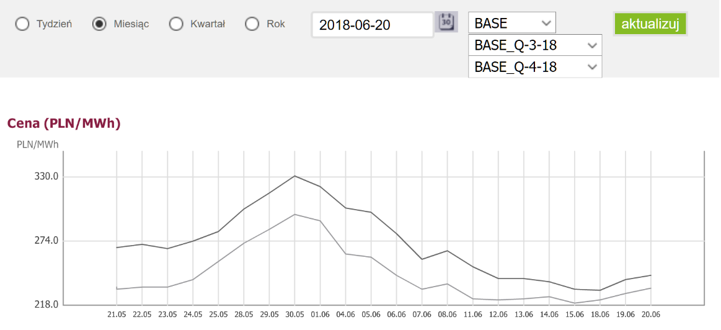Click the 21.05 x-axis date label

[117, 315]
